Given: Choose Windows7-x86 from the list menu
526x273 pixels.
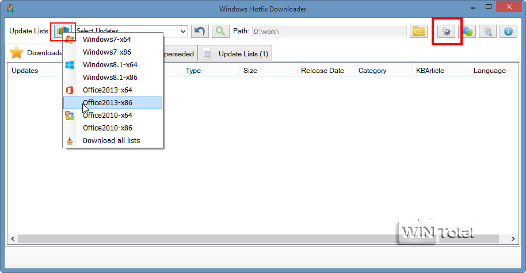Looking at the screenshot, I should pos(113,52).
